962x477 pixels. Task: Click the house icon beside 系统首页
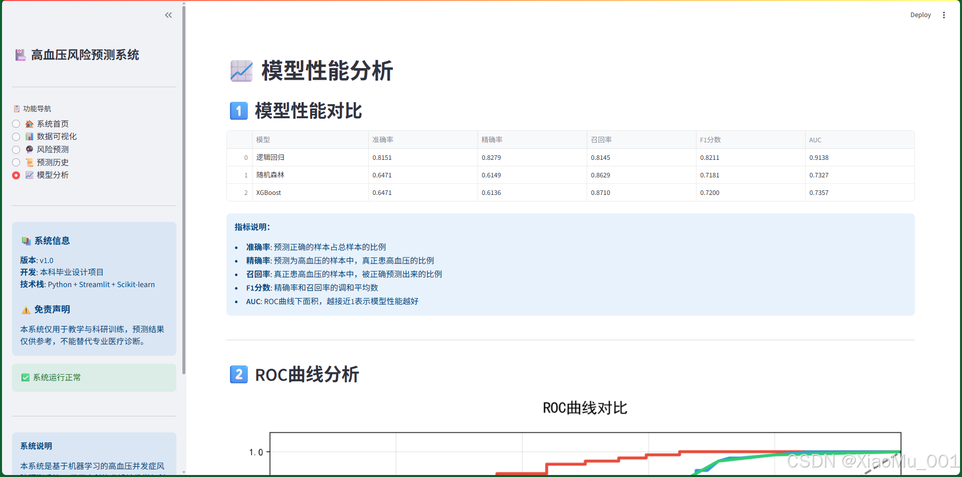coord(30,124)
